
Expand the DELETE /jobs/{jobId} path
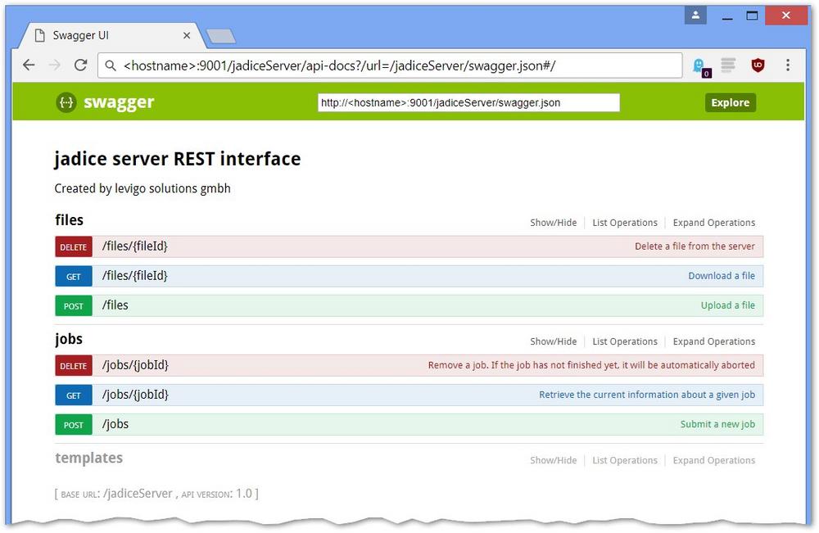pos(135,365)
